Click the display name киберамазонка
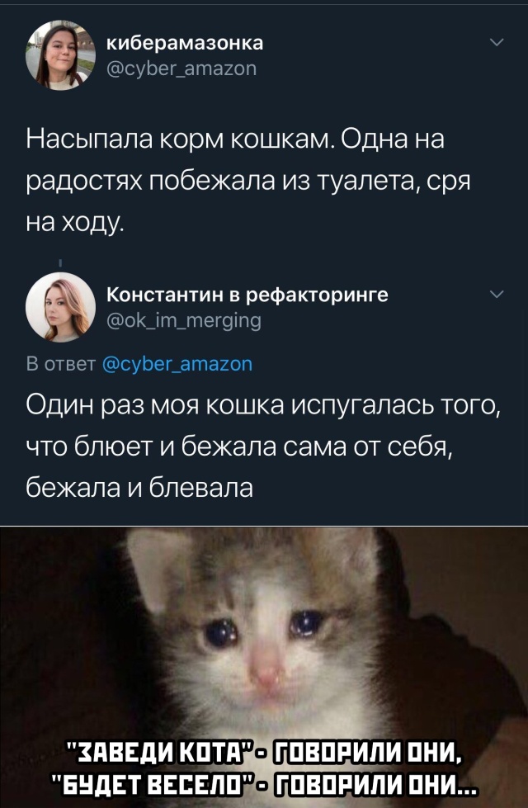Viewport: 528px width, 808px height. (x=185, y=44)
